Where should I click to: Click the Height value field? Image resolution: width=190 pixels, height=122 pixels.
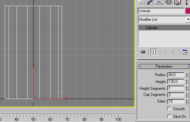point(176,81)
